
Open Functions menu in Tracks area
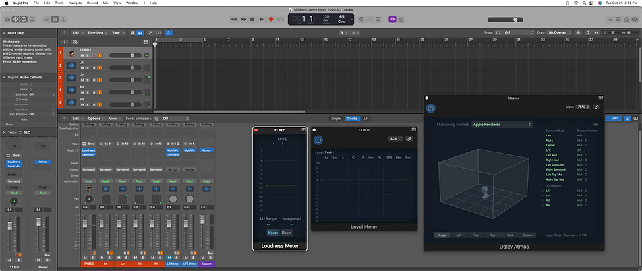pyautogui.click(x=97, y=33)
